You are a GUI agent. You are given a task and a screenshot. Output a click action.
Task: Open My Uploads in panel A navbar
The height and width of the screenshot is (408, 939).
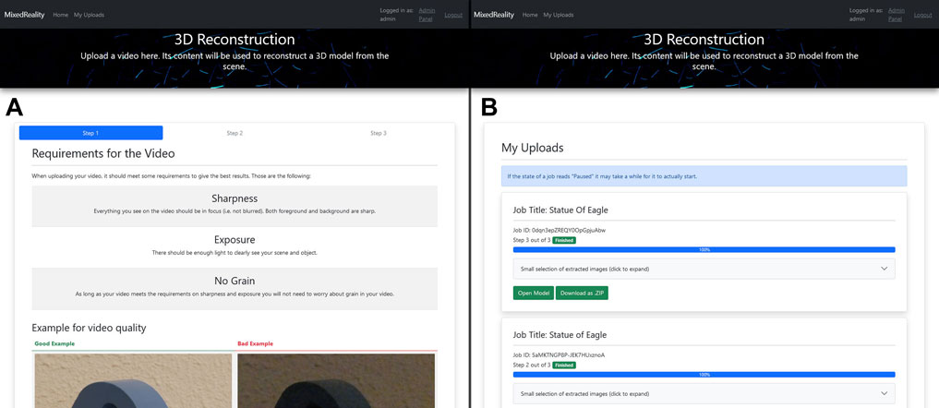(89, 15)
